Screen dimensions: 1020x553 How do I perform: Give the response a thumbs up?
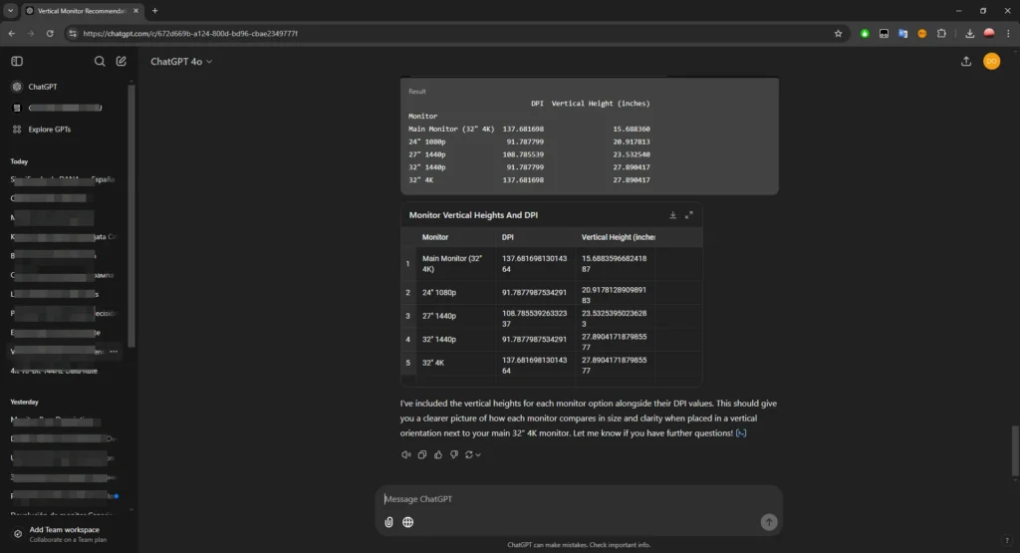(x=438, y=454)
